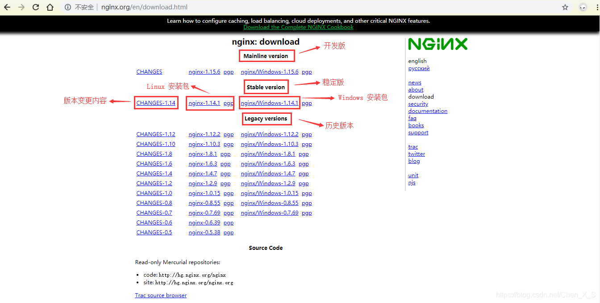Open CHANGES-1.2 changelog

point(154,183)
